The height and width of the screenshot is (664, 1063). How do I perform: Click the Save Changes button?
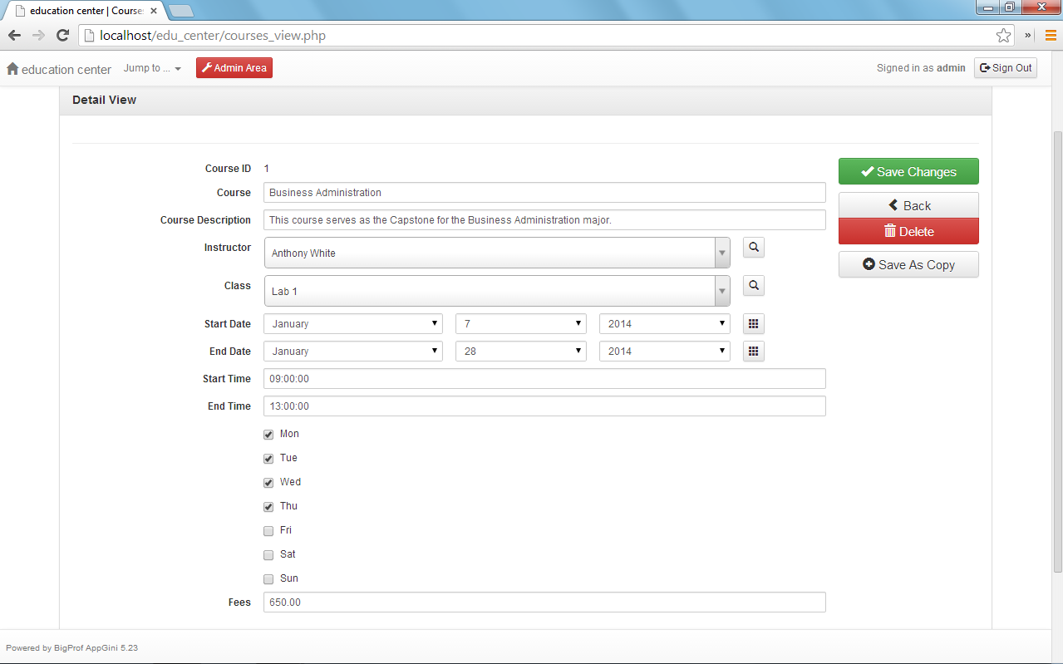(908, 172)
